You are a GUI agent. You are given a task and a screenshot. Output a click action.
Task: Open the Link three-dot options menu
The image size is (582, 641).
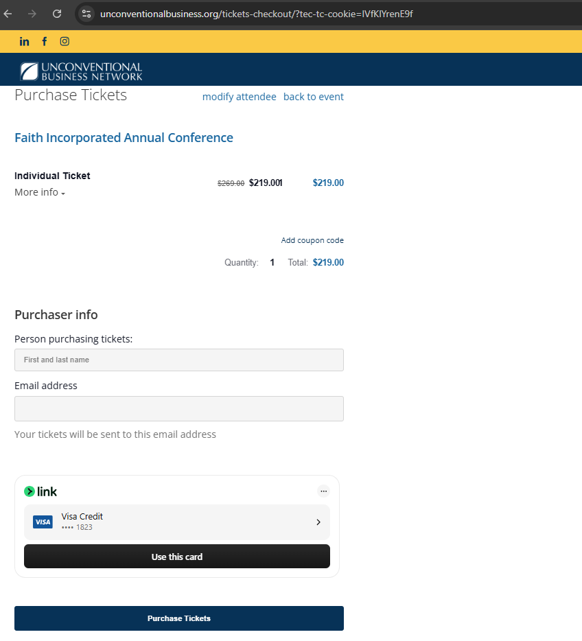tap(324, 491)
